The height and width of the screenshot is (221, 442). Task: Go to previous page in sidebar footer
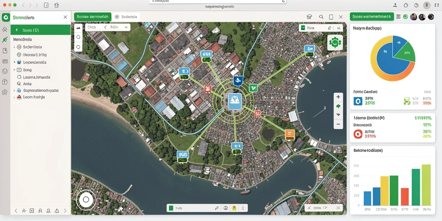coord(16,211)
